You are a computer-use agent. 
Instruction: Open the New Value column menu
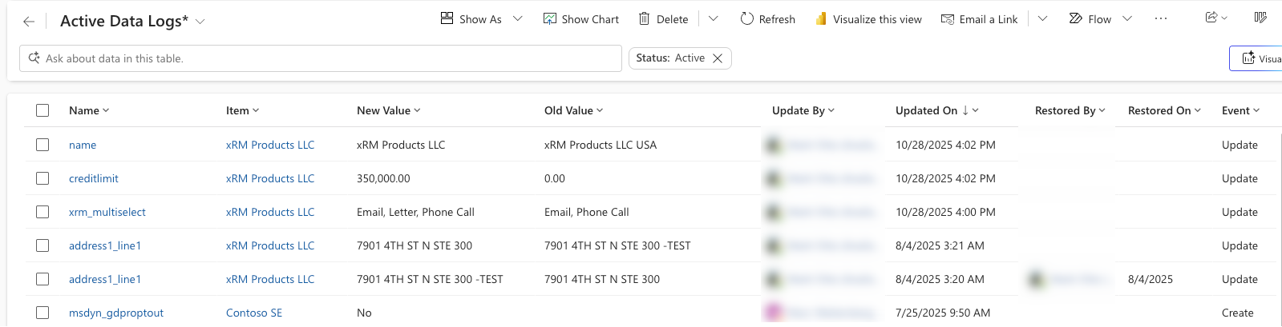(389, 110)
